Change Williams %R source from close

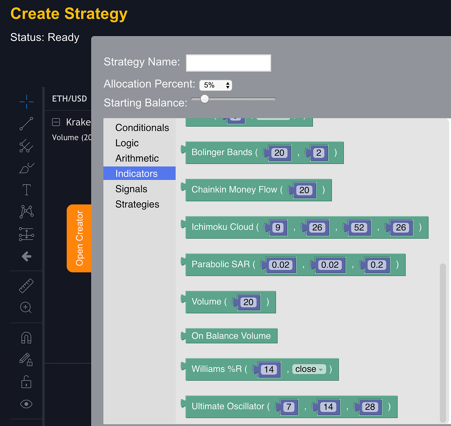(309, 369)
